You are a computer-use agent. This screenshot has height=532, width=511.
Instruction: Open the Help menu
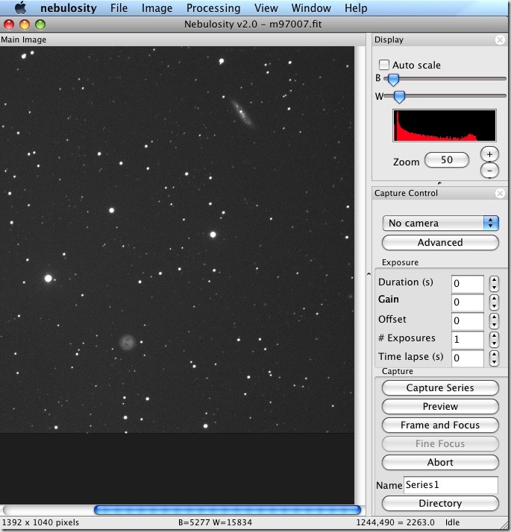(x=356, y=8)
